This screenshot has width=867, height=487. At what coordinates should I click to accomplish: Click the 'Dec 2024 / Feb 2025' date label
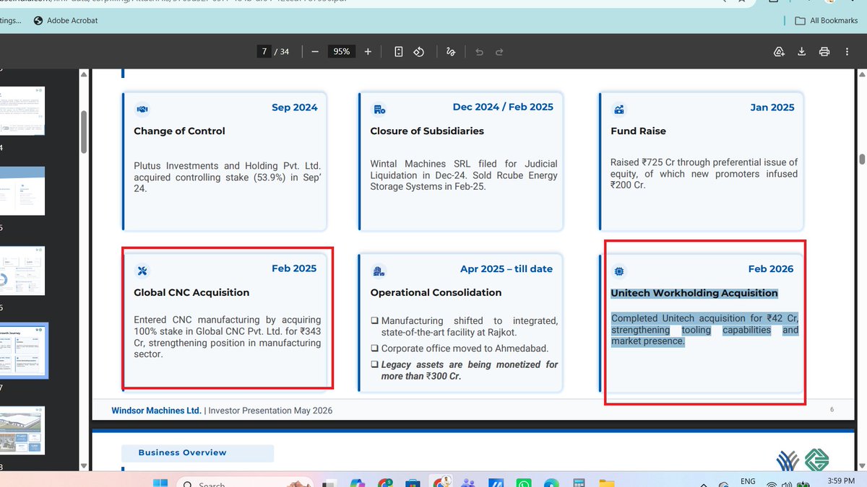[x=503, y=107]
